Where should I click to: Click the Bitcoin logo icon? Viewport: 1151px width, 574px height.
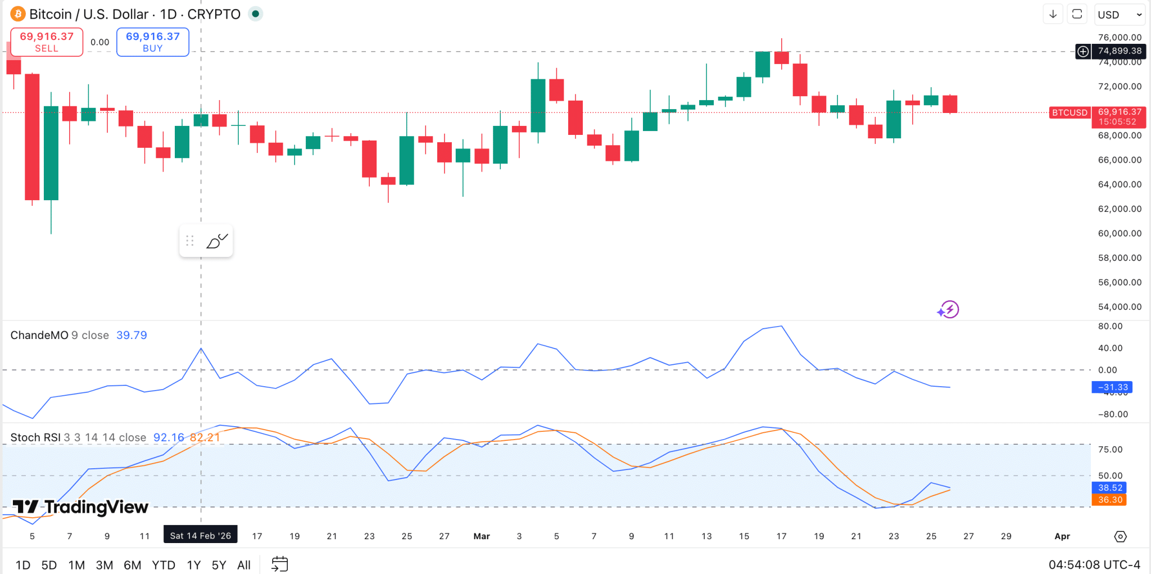tap(18, 14)
